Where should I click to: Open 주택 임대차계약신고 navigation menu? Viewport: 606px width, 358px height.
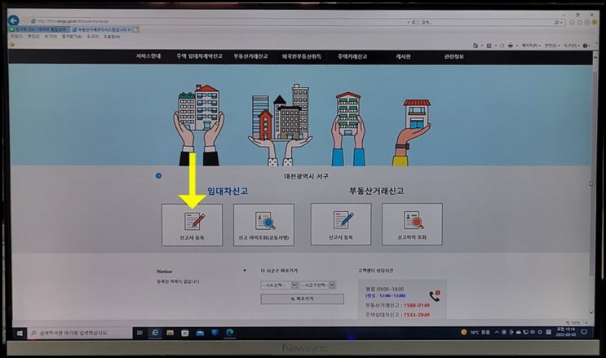pos(200,56)
